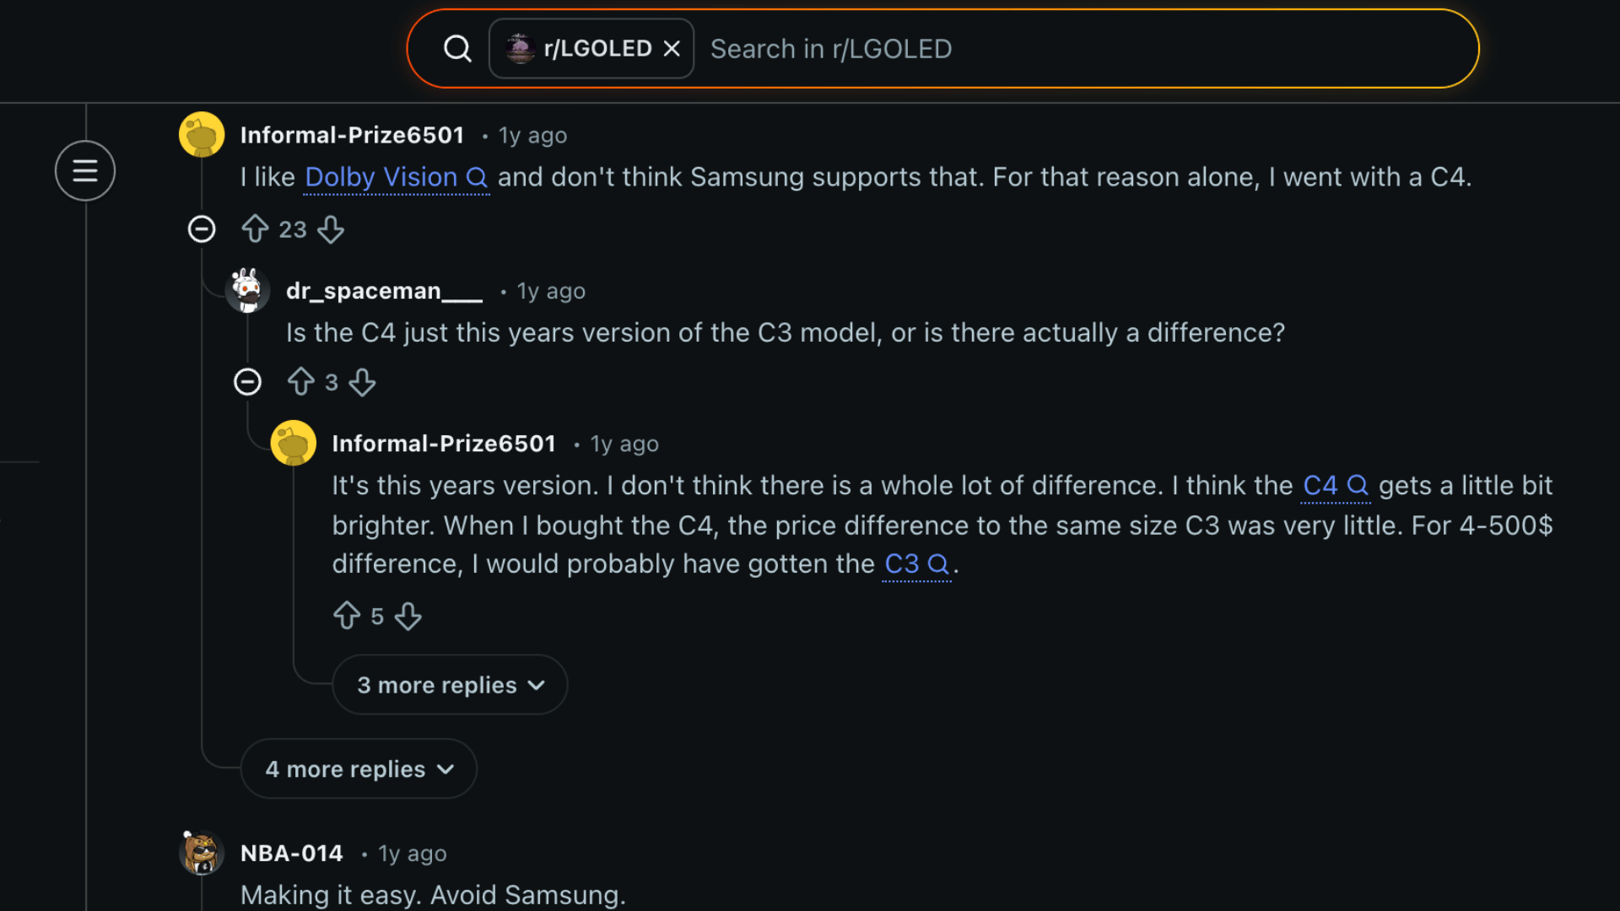Click the r/LGOLED subreddit chip
This screenshot has width=1620, height=911.
591,48
